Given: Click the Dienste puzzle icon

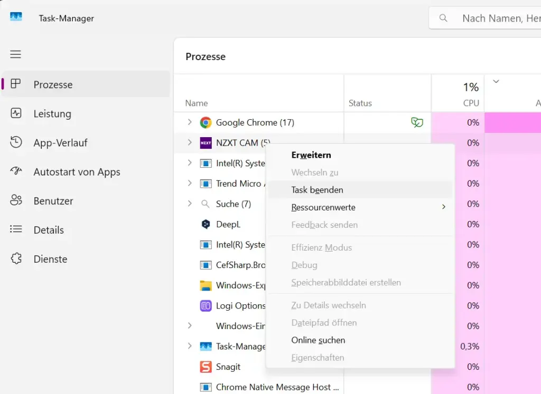Looking at the screenshot, I should coord(16,258).
